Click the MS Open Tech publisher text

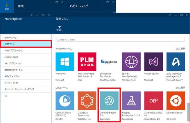(129, 80)
